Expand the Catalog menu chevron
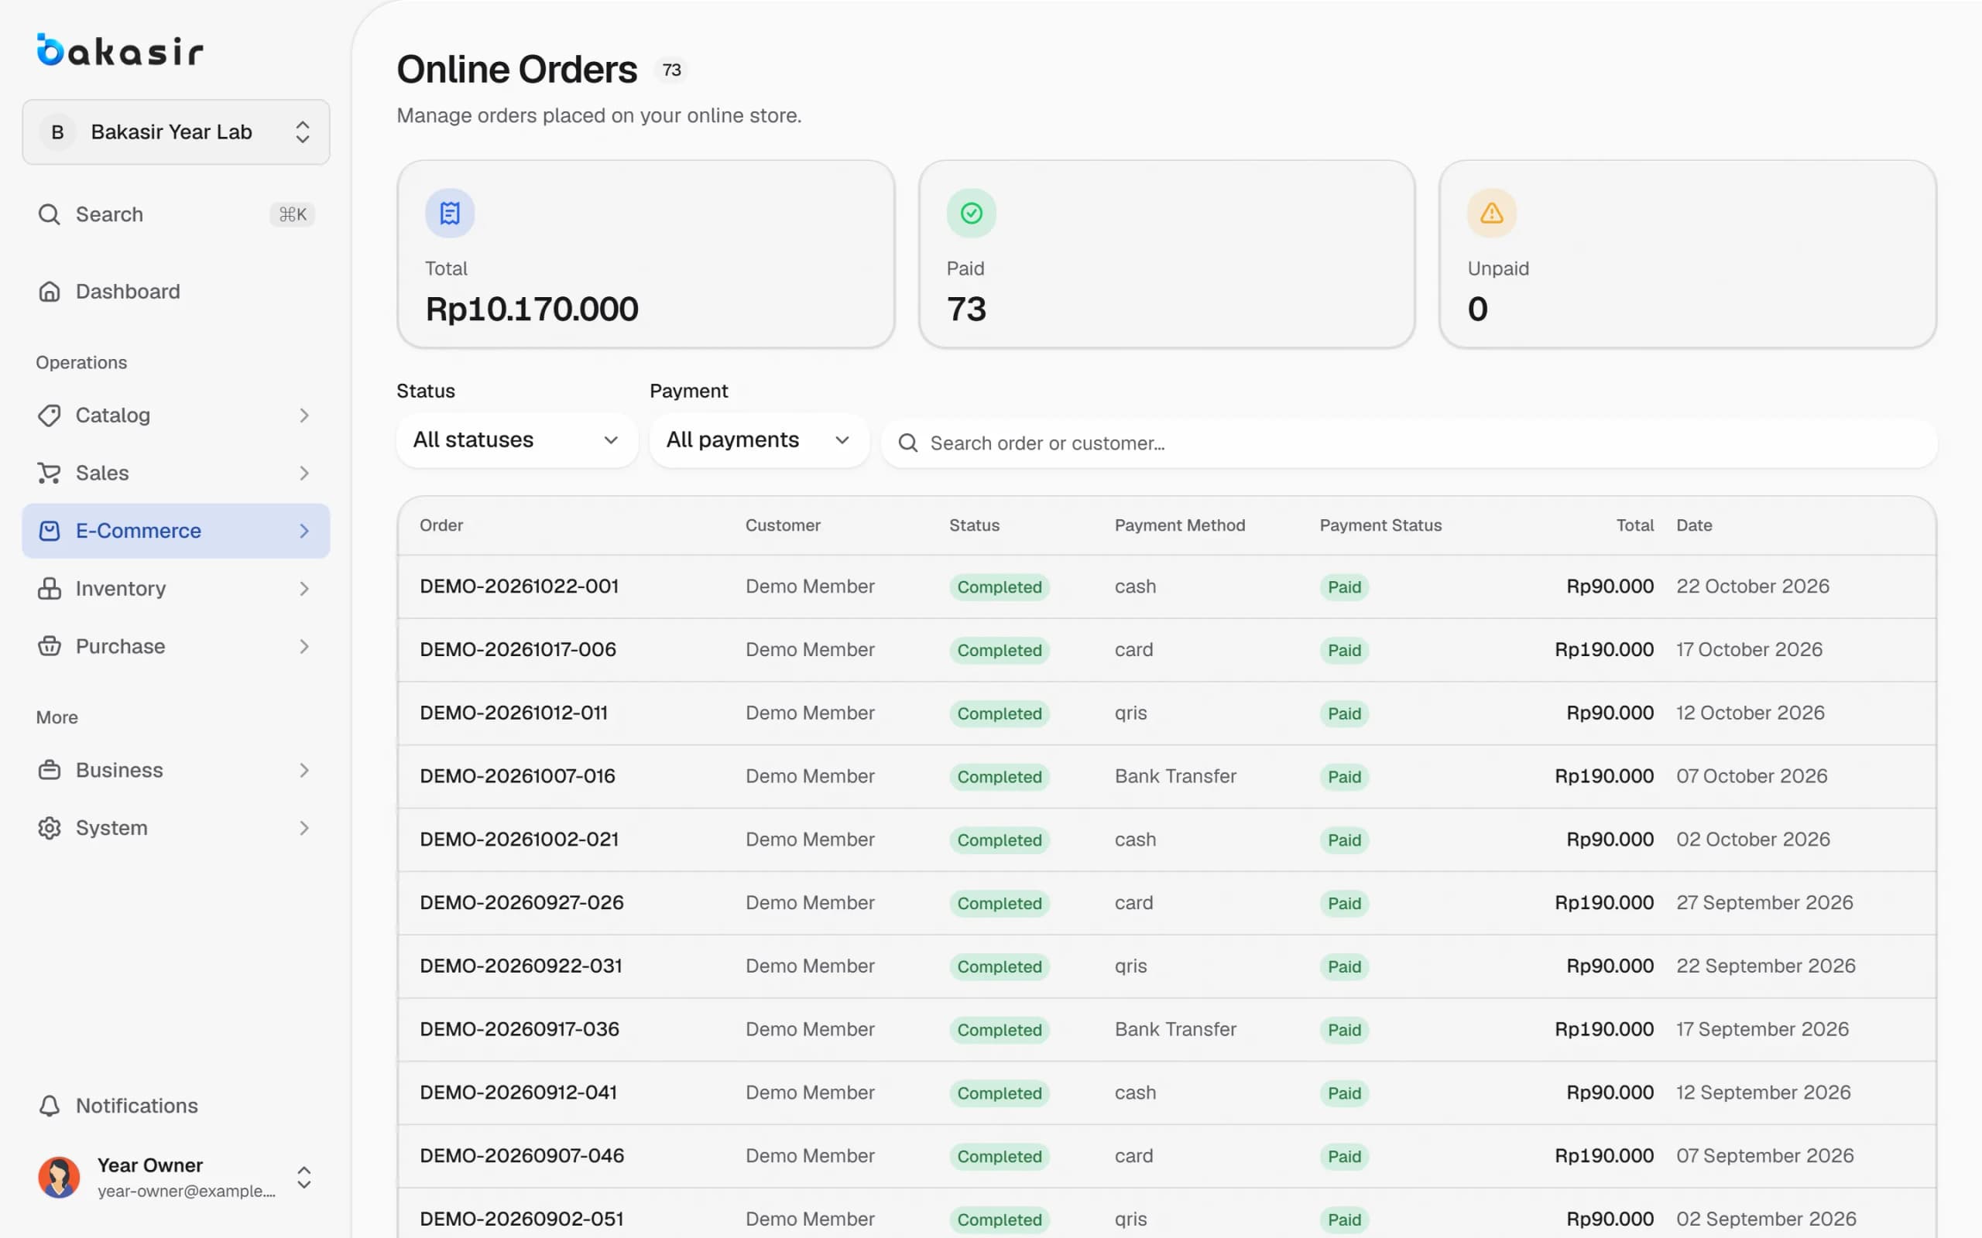 [303, 416]
